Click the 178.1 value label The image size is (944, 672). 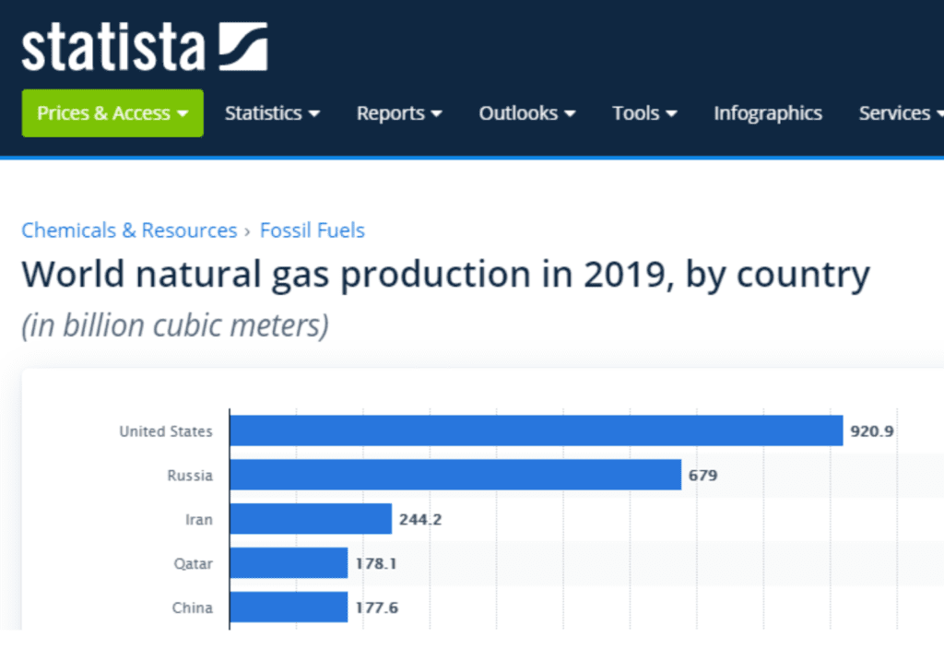[376, 563]
